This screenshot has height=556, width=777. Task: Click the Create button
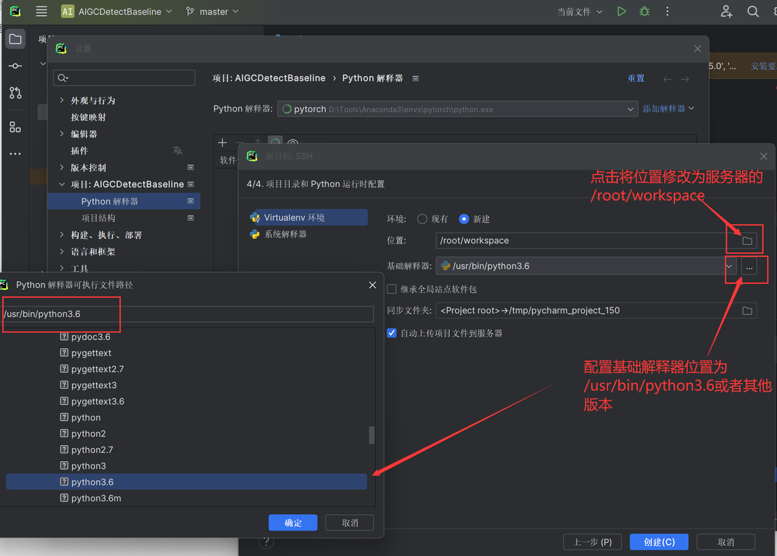[x=659, y=542]
